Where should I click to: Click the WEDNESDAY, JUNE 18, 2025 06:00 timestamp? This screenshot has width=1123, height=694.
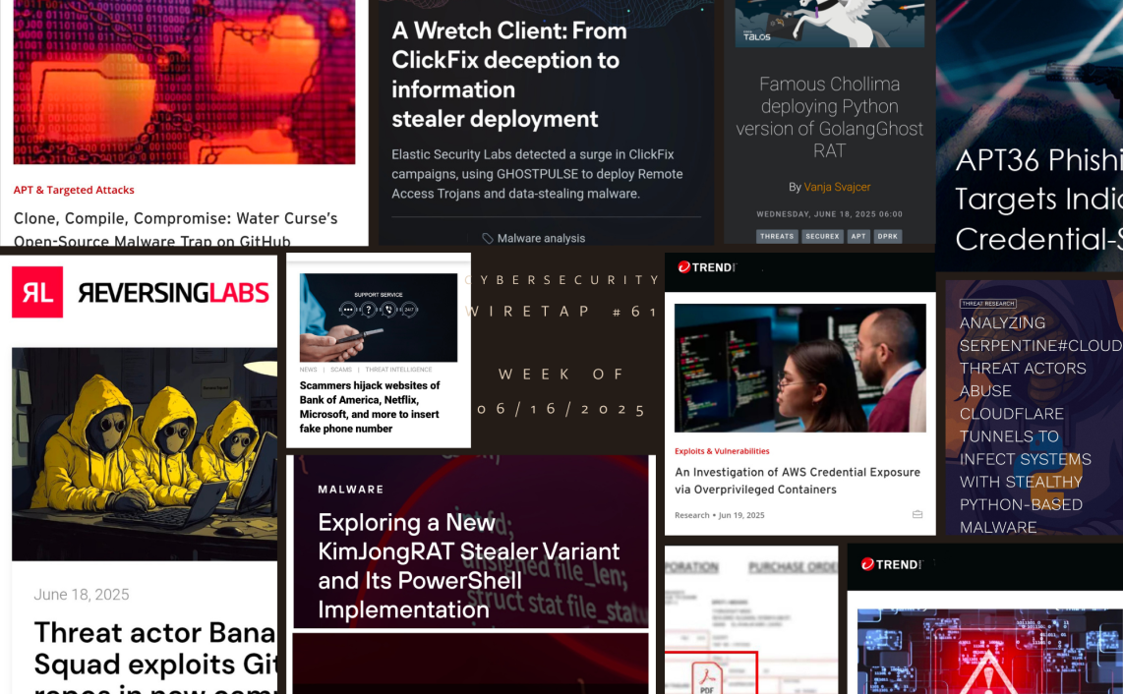coord(829,214)
